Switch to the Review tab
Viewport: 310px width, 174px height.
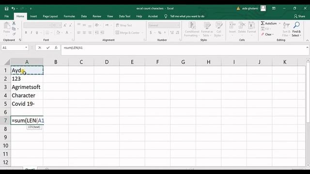point(97,16)
